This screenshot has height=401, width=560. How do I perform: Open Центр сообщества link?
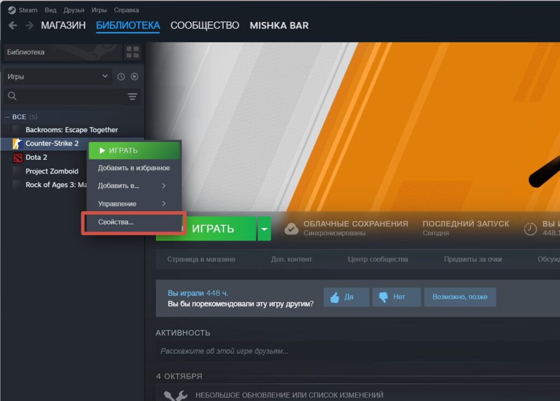tap(377, 259)
